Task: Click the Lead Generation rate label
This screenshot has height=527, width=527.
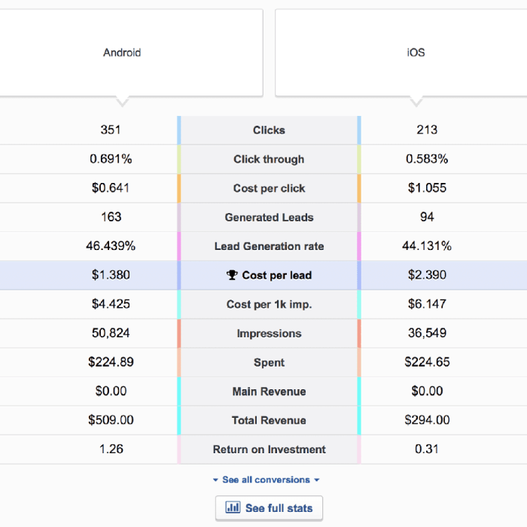Action: tap(269, 246)
